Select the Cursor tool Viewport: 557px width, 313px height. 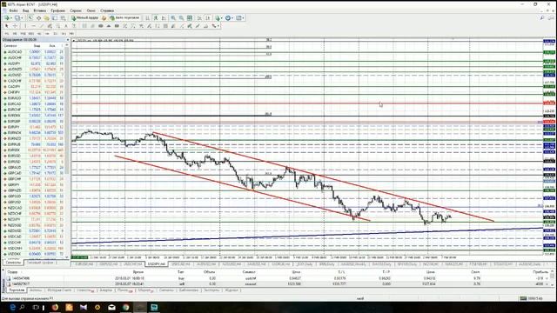pos(6,25)
